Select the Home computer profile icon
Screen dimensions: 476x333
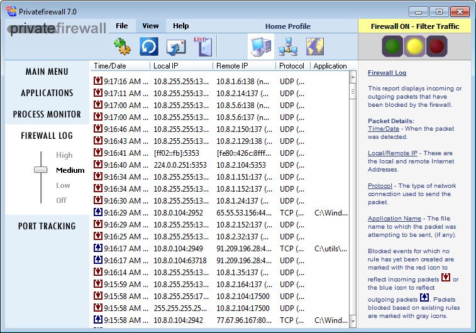coord(261,47)
